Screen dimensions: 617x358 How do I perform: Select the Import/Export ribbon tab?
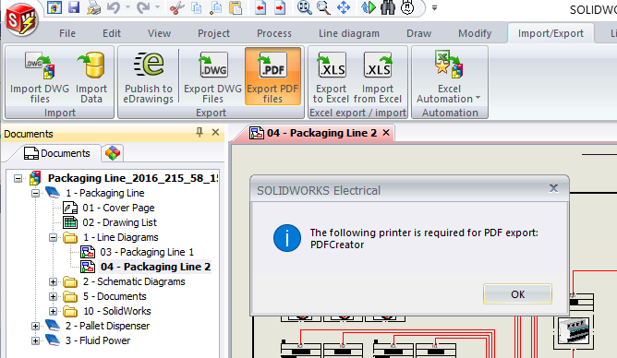pyautogui.click(x=550, y=33)
